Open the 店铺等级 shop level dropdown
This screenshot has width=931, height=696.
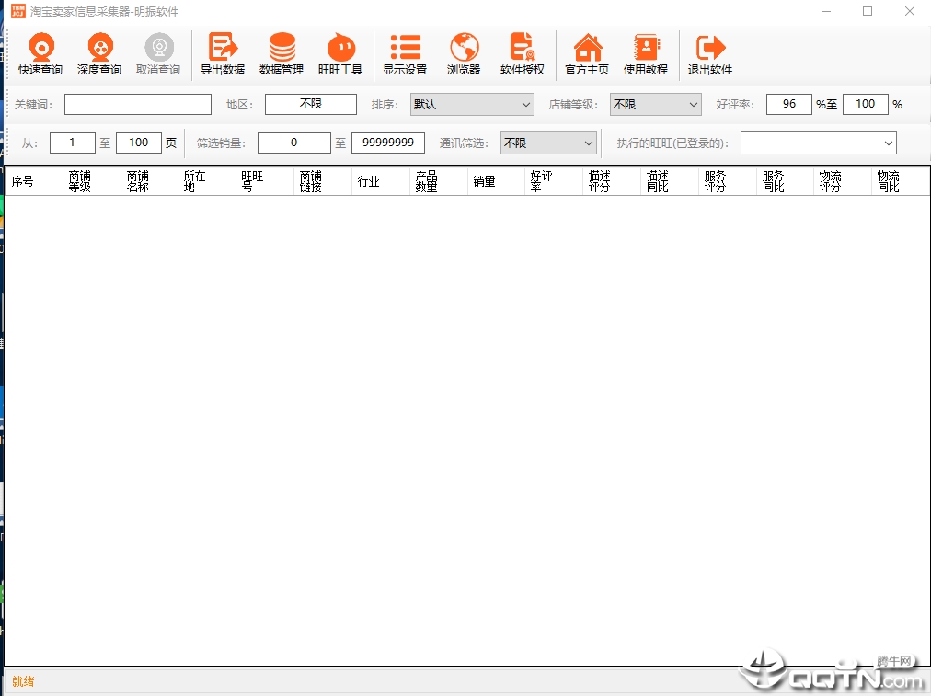coord(655,105)
